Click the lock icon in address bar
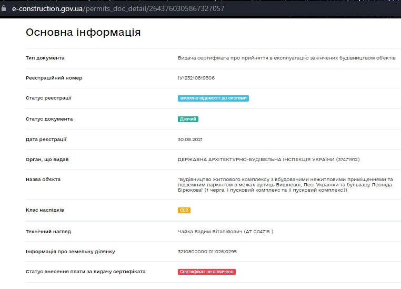This screenshot has width=401, height=289. 4,8
